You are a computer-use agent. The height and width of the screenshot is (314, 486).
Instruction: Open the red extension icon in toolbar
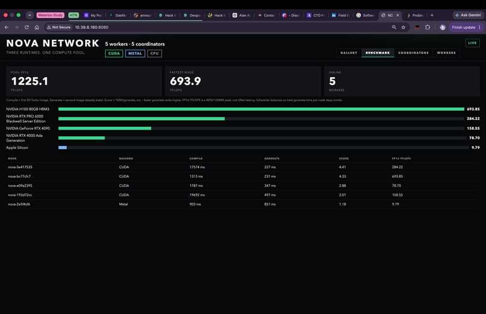click(417, 27)
